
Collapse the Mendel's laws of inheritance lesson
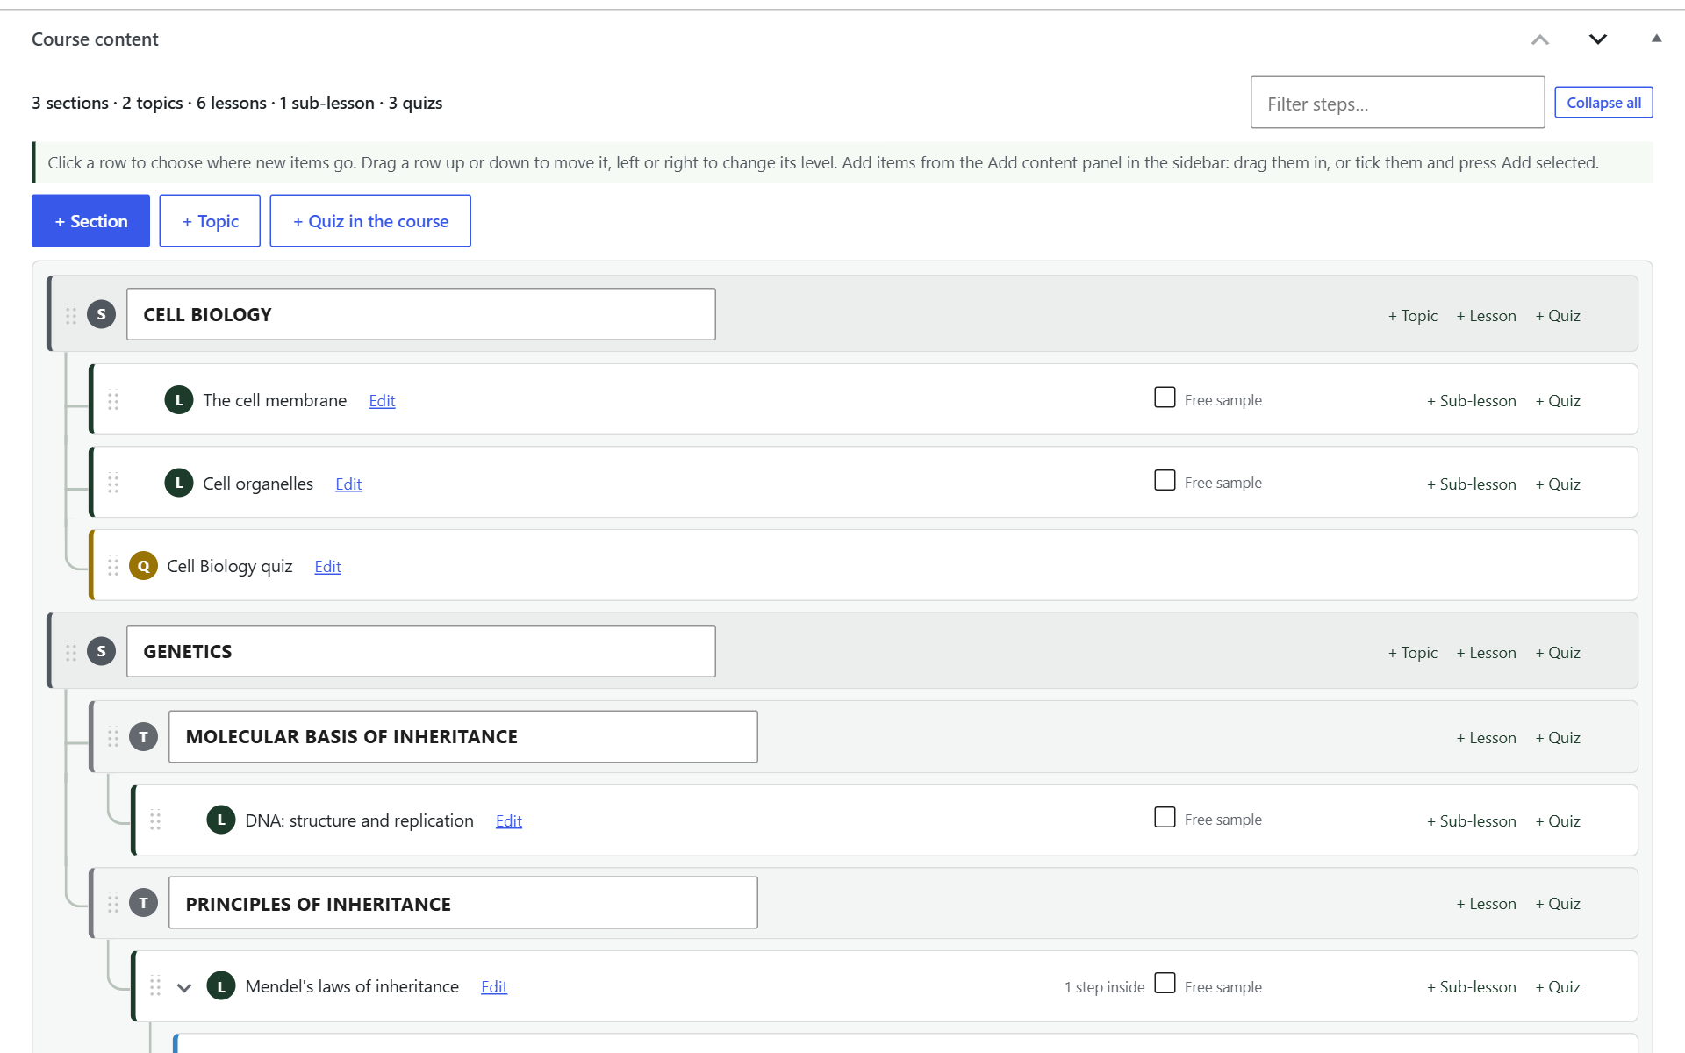(x=184, y=987)
